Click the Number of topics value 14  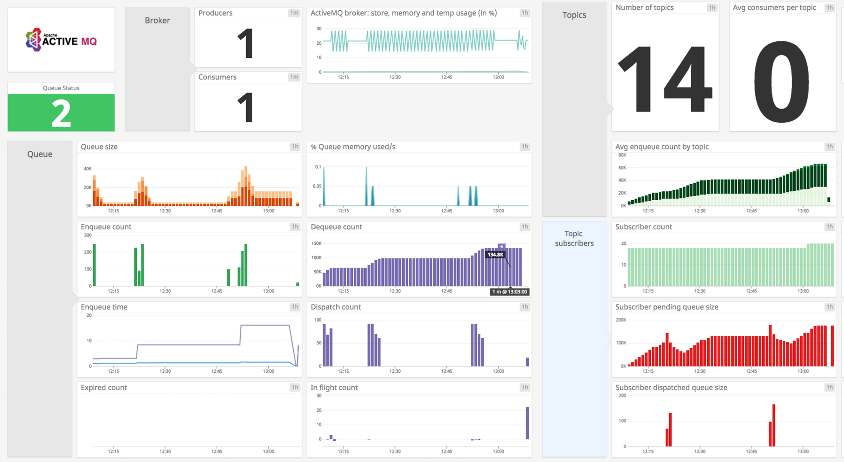[665, 79]
